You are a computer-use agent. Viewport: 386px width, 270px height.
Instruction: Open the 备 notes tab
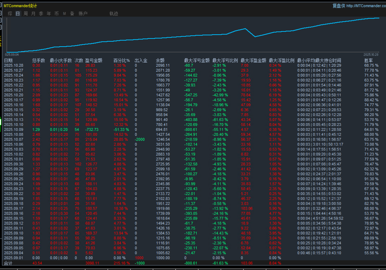click(x=72, y=14)
